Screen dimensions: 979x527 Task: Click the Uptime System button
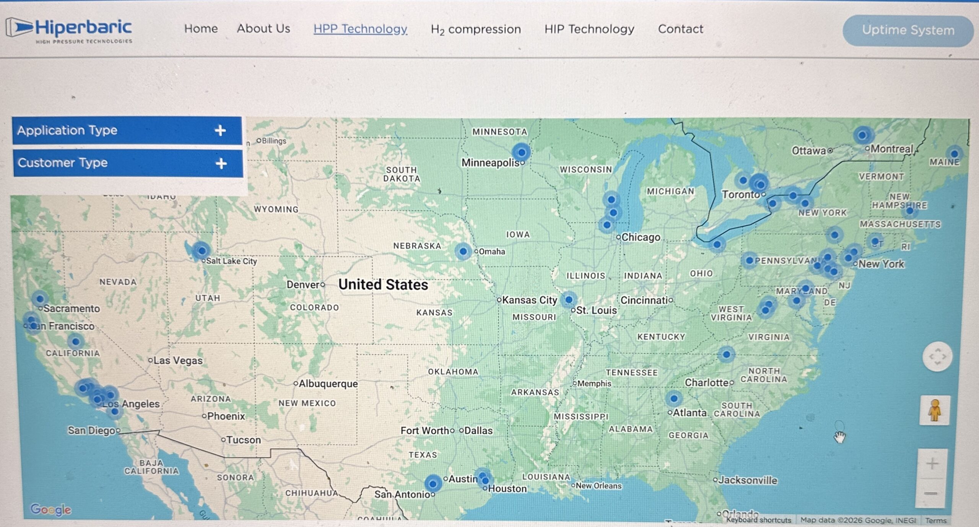click(x=908, y=31)
